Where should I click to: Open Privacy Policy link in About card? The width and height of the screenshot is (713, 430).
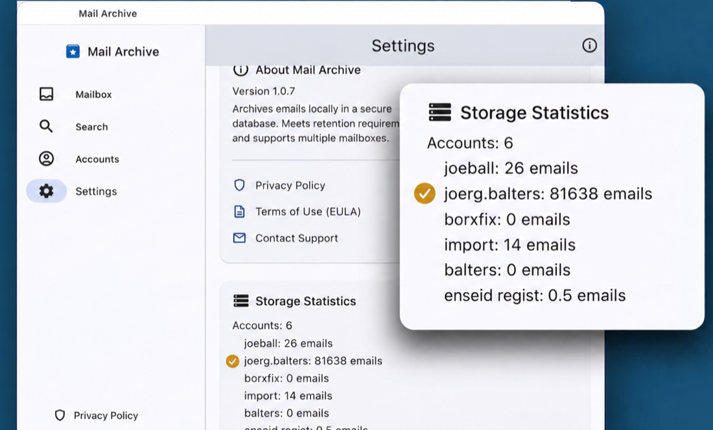pyautogui.click(x=290, y=185)
